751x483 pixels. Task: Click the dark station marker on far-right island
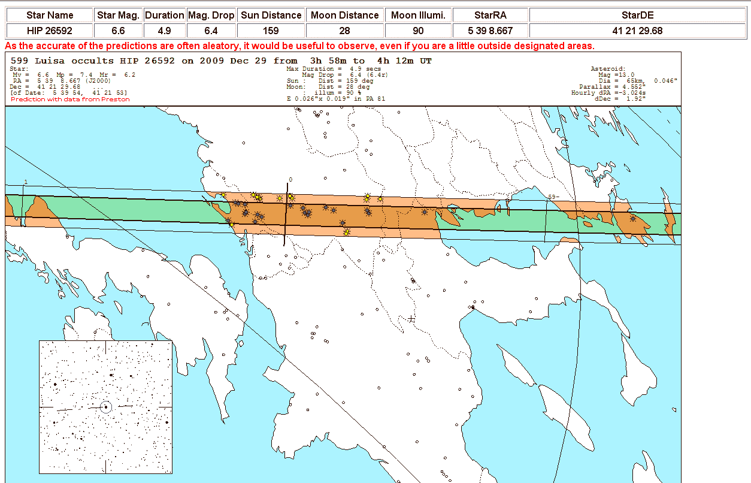coord(633,219)
